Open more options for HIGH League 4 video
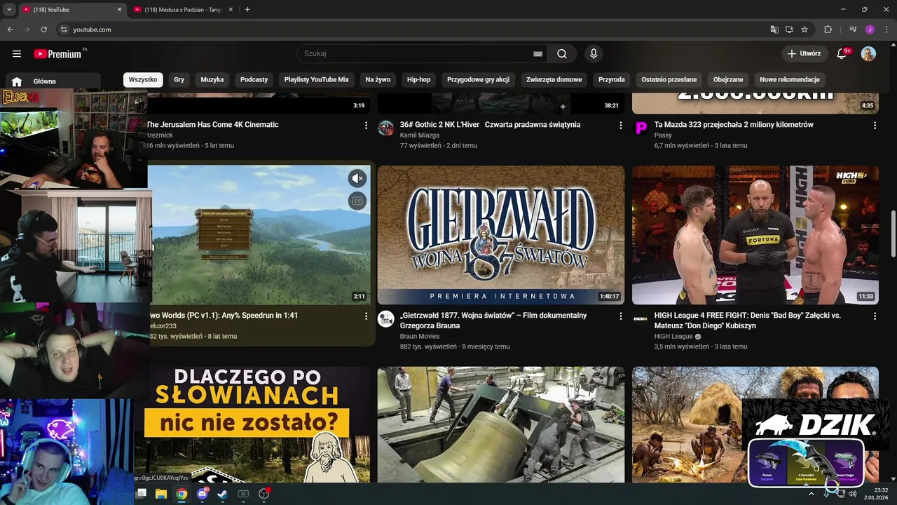Screen dimensions: 897x505 [x=875, y=316]
